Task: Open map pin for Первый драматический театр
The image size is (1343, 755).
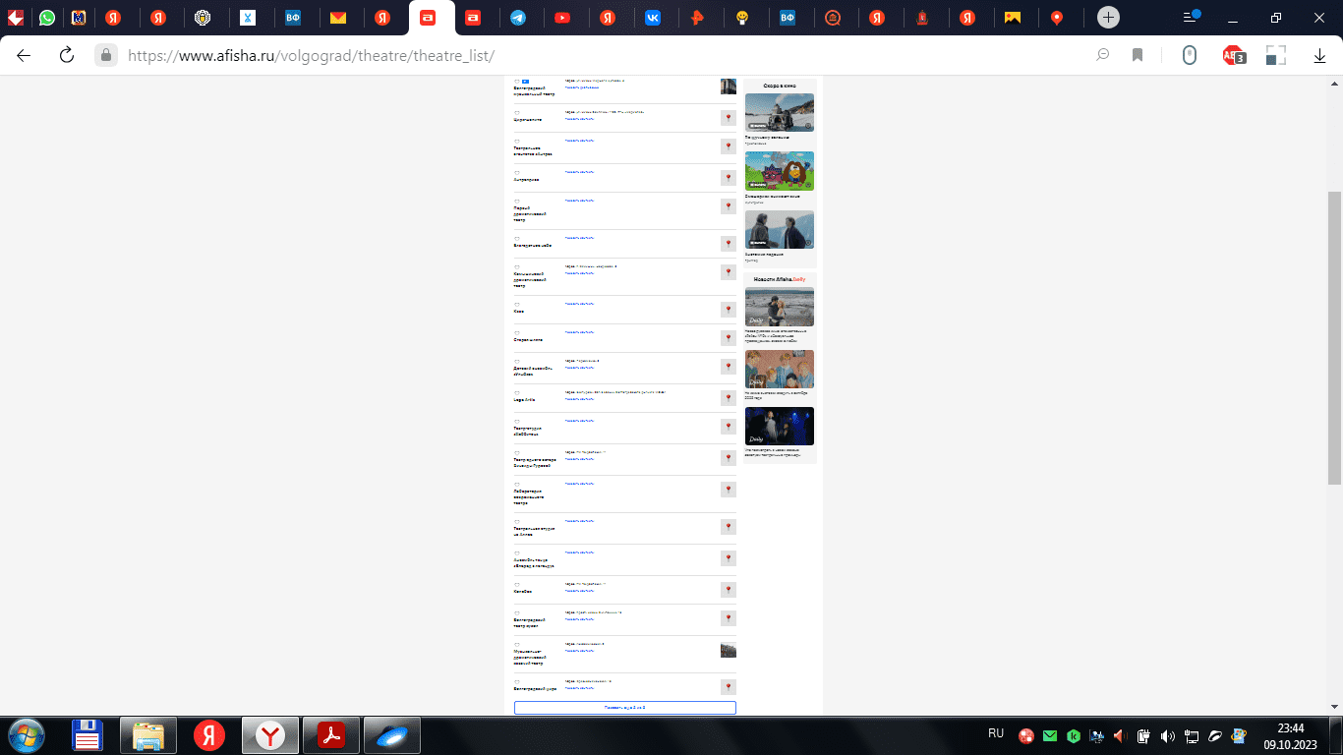Action: coord(728,206)
